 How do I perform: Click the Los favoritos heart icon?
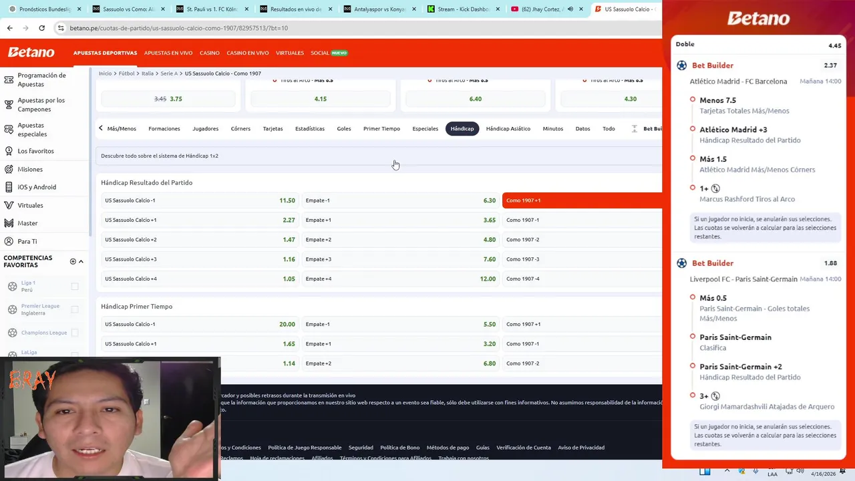pyautogui.click(x=9, y=151)
